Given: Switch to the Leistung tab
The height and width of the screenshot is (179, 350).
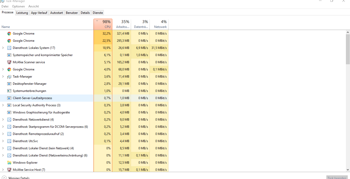Looking at the screenshot, I should [22, 13].
